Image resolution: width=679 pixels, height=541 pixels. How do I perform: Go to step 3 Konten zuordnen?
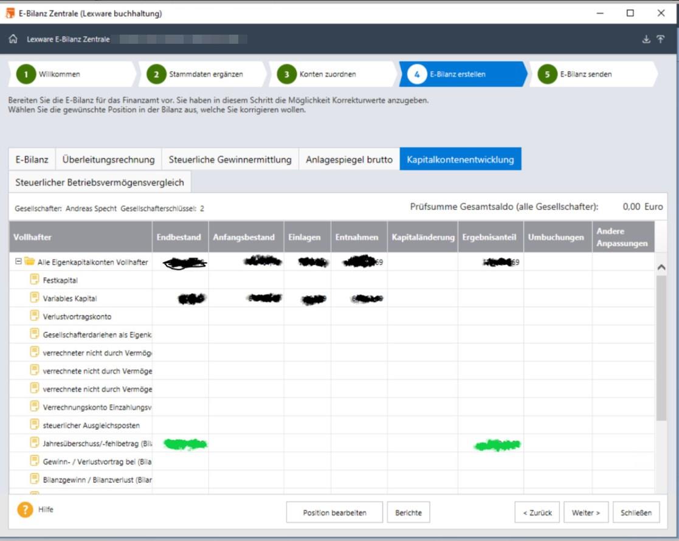point(333,74)
